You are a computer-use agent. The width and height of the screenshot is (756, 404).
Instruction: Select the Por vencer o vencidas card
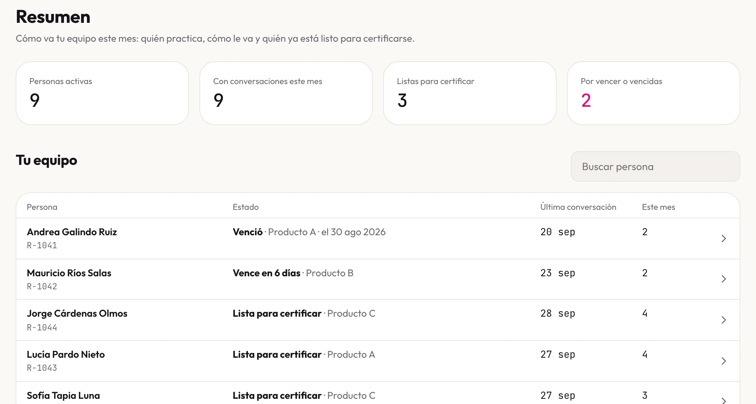coord(654,93)
